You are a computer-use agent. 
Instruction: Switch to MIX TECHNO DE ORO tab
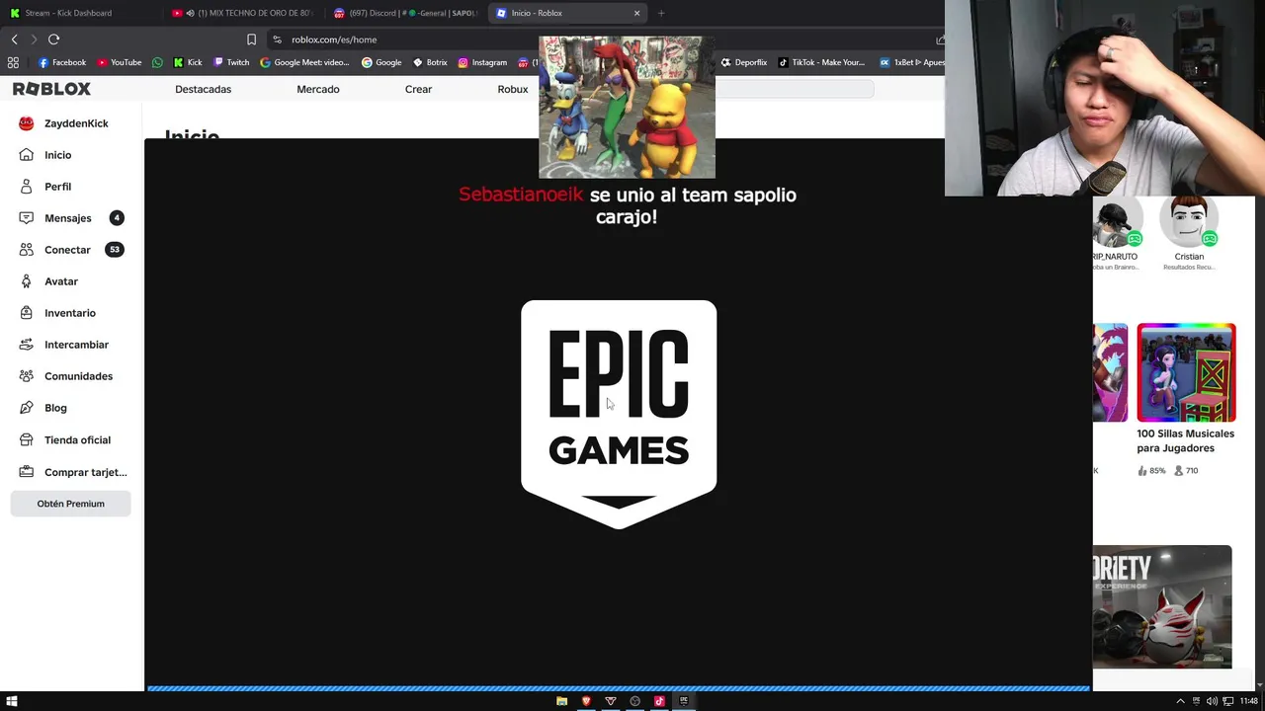coord(243,13)
